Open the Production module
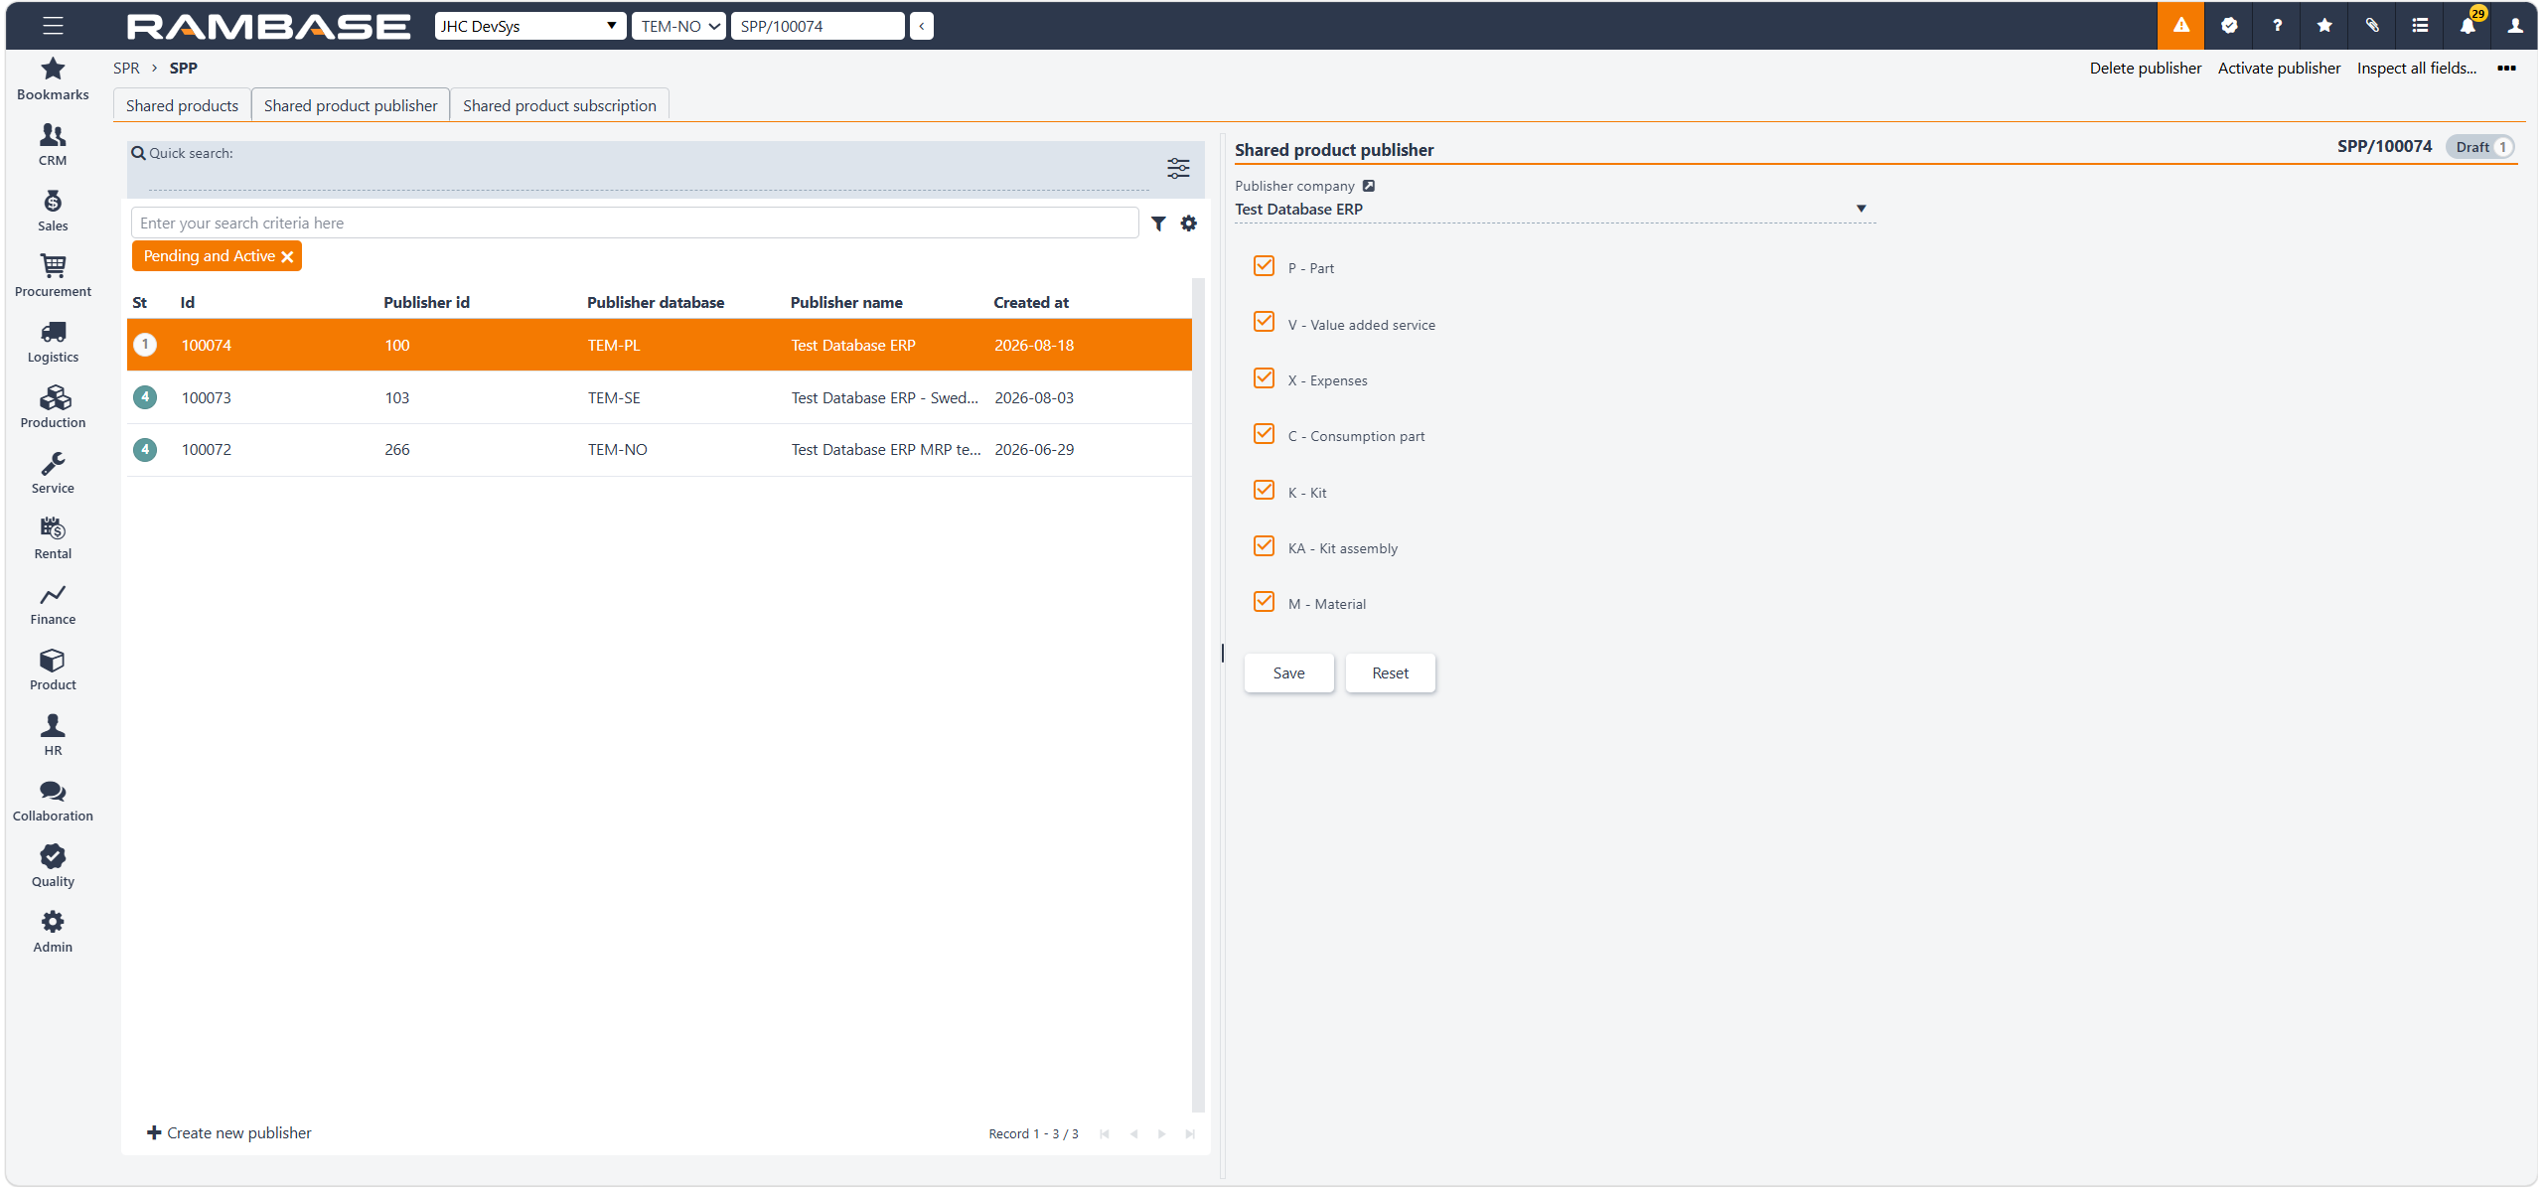 pyautogui.click(x=53, y=407)
